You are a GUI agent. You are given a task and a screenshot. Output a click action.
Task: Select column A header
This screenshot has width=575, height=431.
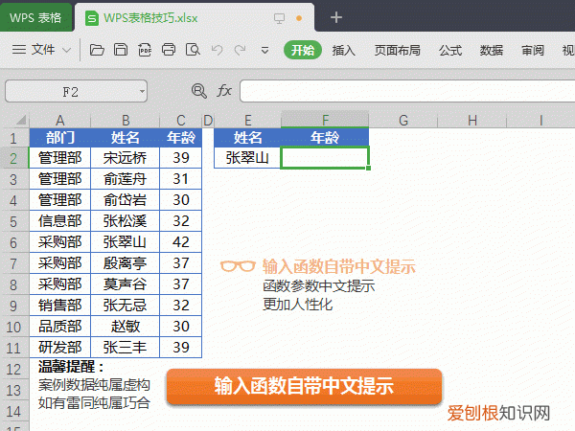pos(60,121)
